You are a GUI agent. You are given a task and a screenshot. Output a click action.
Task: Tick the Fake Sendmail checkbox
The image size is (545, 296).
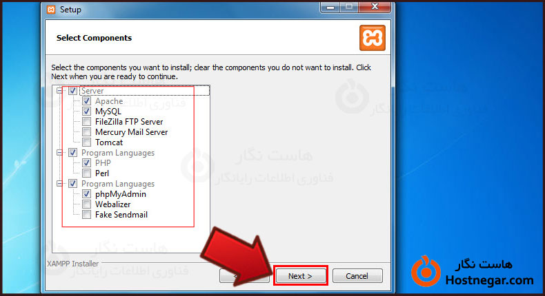pos(86,215)
